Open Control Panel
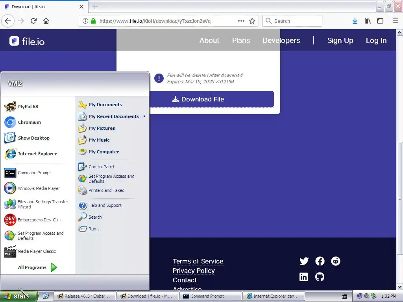The width and height of the screenshot is (403, 302). tap(96, 167)
